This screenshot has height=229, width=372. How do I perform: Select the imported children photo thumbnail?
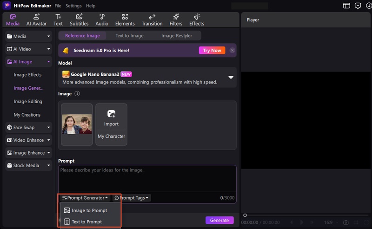(77, 124)
